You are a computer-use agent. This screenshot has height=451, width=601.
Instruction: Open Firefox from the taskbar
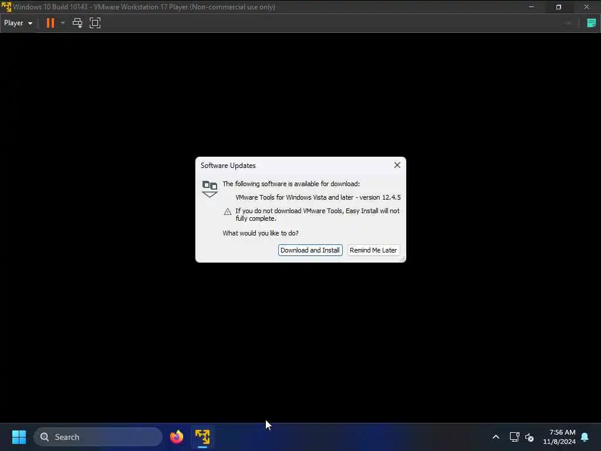[177, 437]
